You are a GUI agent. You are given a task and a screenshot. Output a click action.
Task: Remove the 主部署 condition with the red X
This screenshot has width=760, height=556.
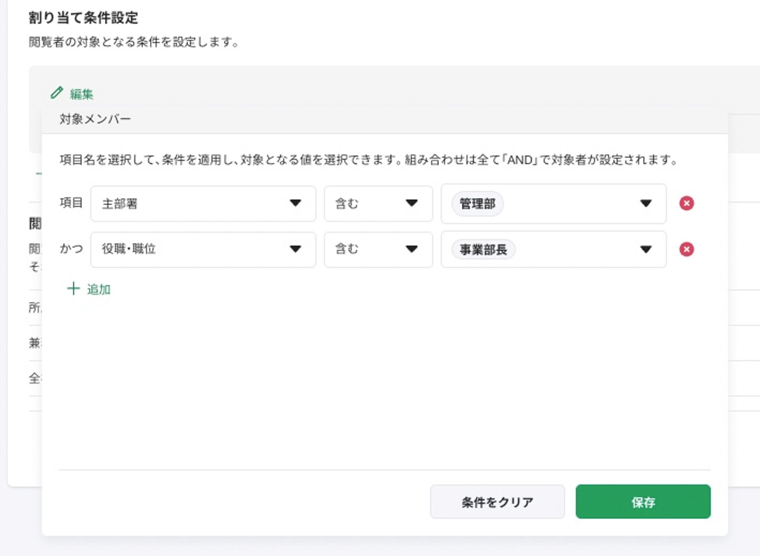click(x=686, y=203)
